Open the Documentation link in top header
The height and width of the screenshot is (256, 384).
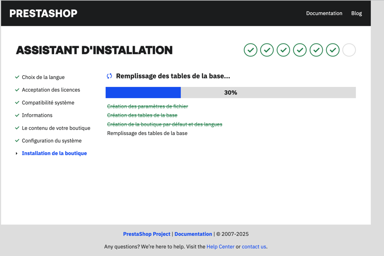pos(324,13)
